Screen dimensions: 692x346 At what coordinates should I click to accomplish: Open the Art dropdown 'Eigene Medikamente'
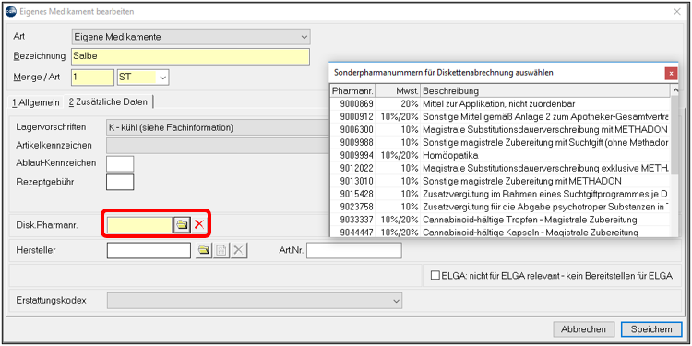(x=191, y=37)
